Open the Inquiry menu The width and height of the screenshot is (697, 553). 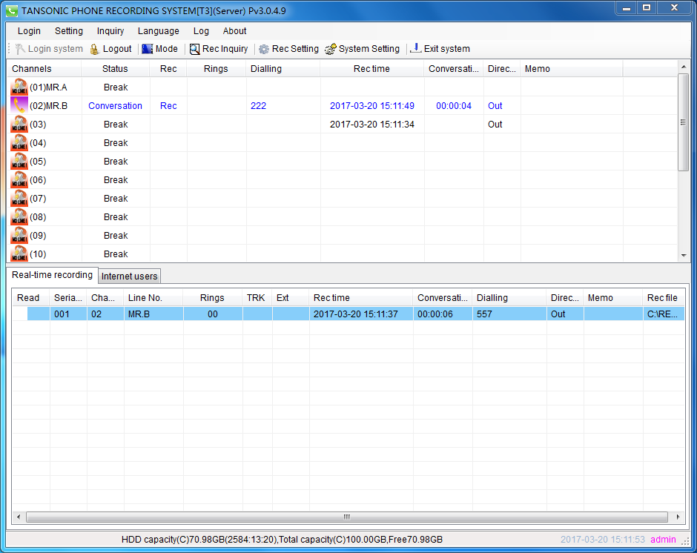tap(110, 31)
